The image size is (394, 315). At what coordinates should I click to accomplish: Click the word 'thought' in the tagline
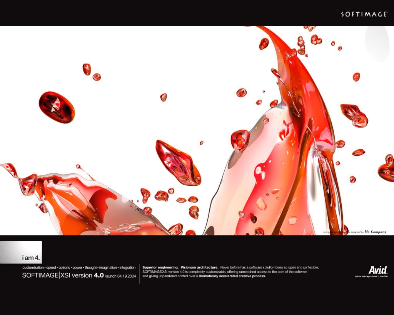click(91, 267)
